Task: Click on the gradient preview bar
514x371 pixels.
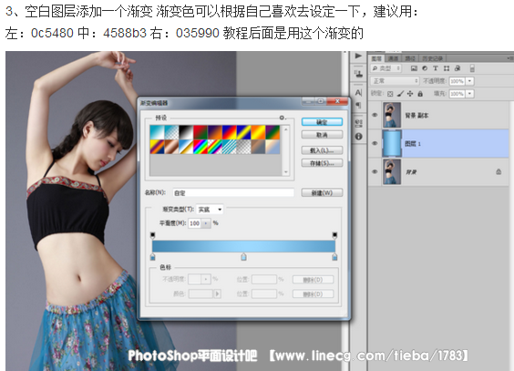Action: (243, 246)
